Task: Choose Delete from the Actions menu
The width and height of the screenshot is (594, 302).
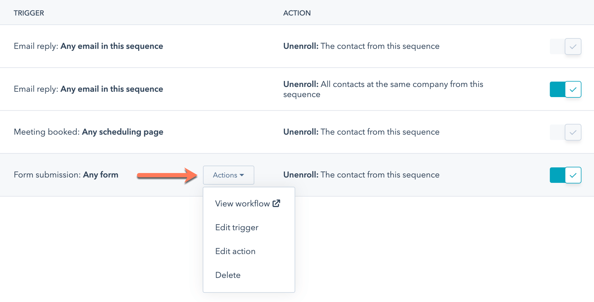Action: tap(228, 275)
